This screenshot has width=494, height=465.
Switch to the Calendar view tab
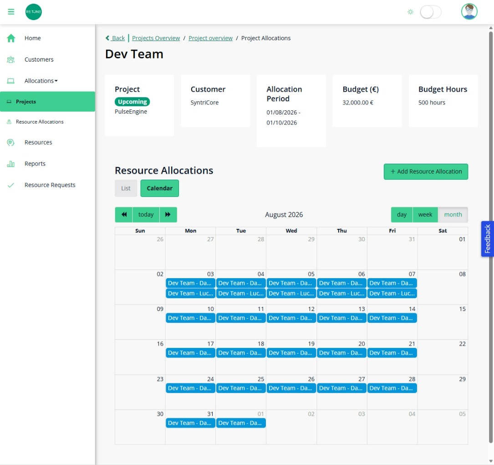click(x=159, y=188)
